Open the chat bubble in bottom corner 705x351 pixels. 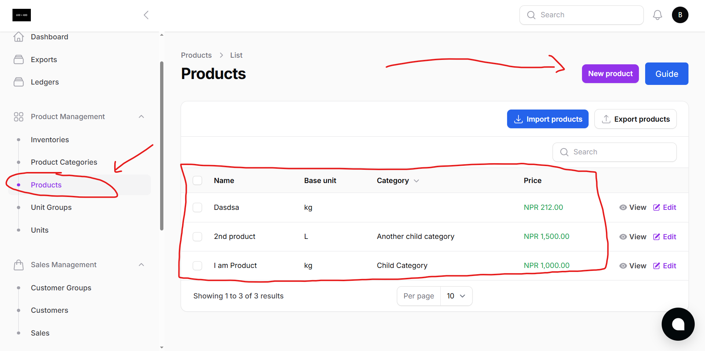[x=678, y=324]
